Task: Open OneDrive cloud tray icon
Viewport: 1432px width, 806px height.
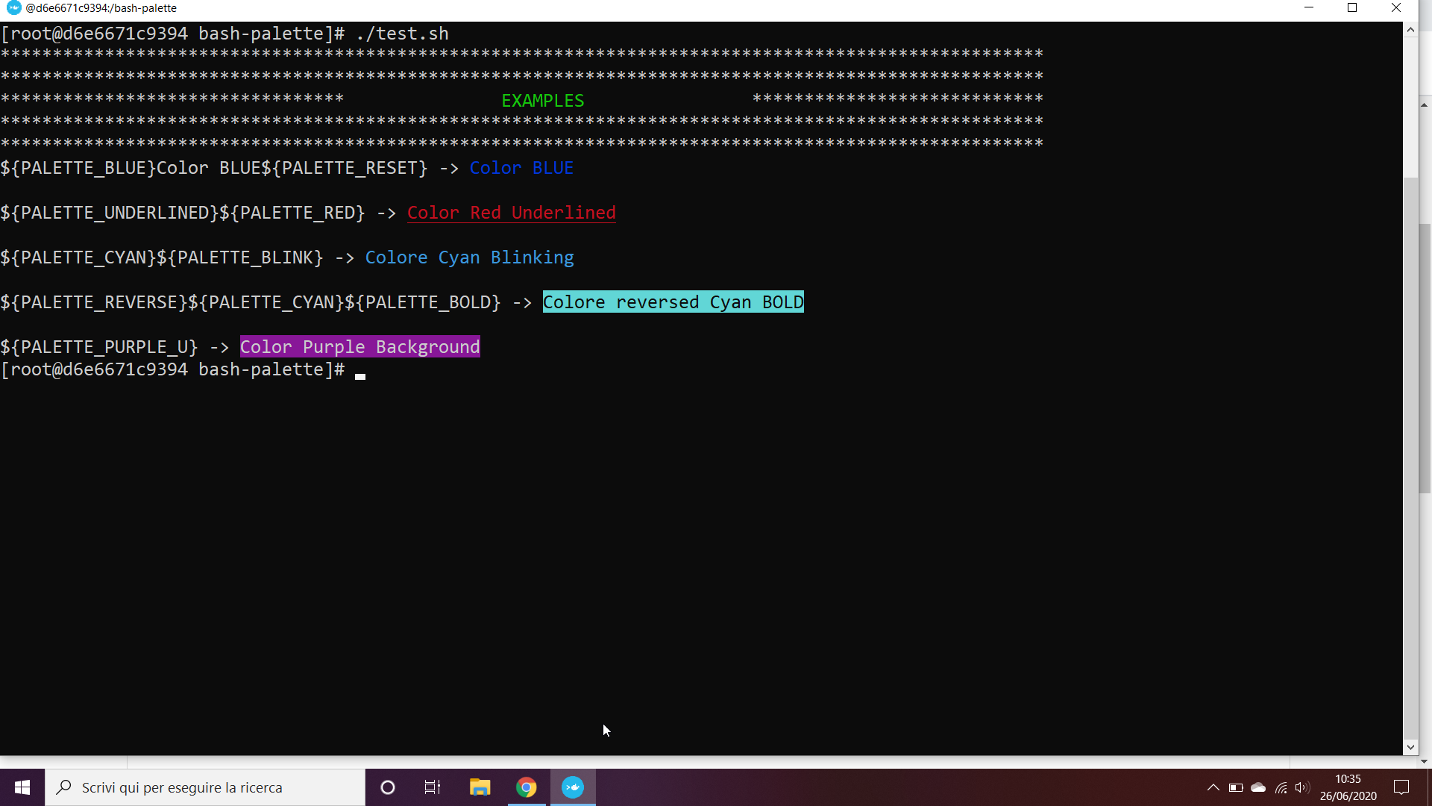Action: coord(1258,787)
